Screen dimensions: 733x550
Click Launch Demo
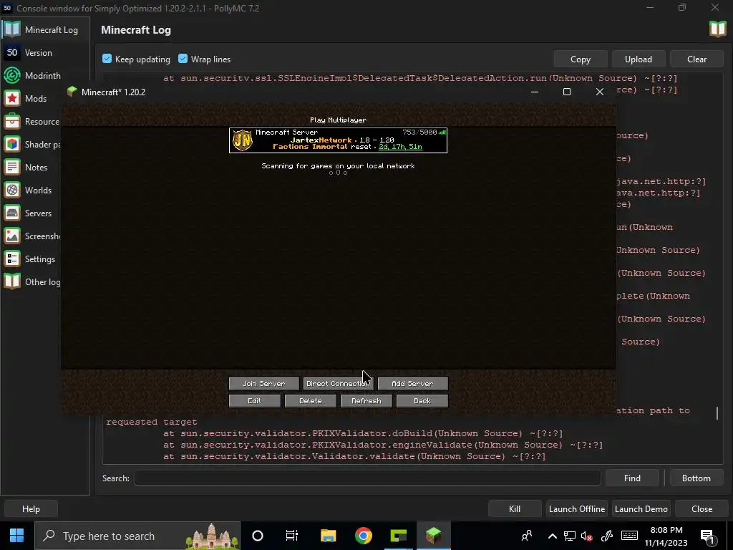641,509
